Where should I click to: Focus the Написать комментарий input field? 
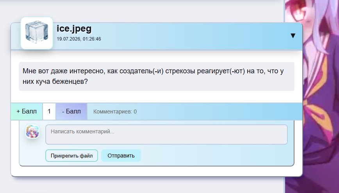tap(166, 135)
